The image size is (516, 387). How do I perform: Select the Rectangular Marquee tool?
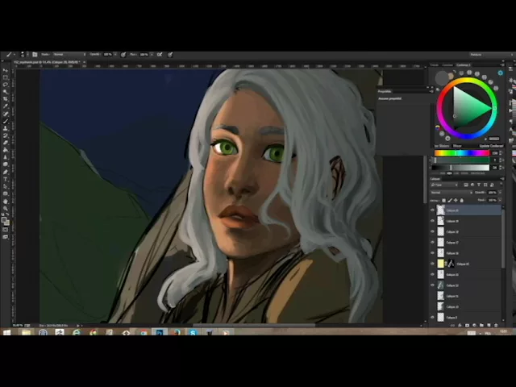pos(6,77)
